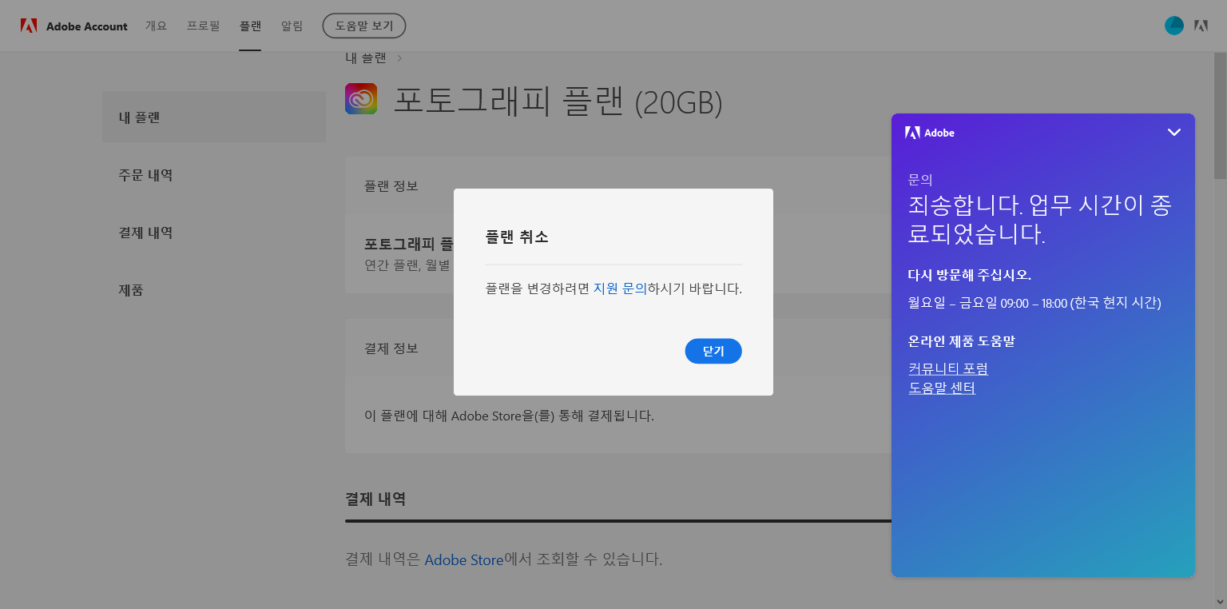Viewport: 1227px width, 609px height.
Task: Select the 플랜 tab
Action: 250,26
